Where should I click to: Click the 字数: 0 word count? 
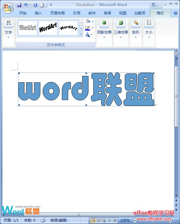(30, 220)
